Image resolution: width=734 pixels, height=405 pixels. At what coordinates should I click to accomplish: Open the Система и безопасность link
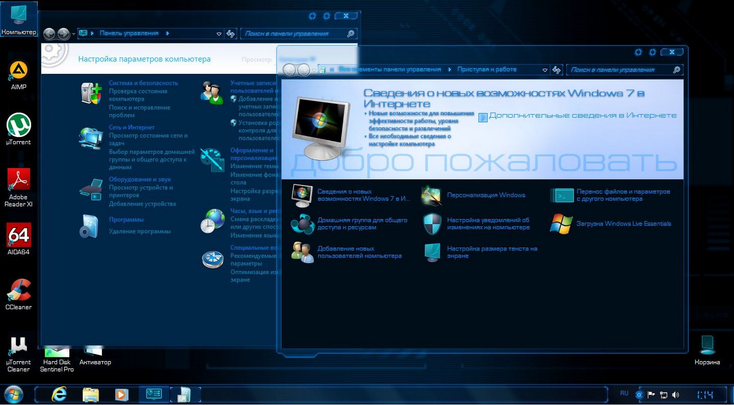point(143,83)
